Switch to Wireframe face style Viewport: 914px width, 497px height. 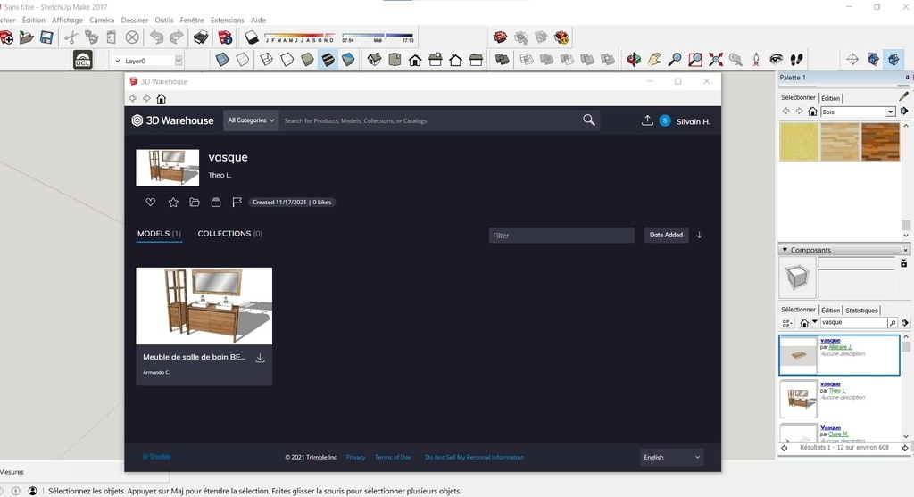coord(266,60)
